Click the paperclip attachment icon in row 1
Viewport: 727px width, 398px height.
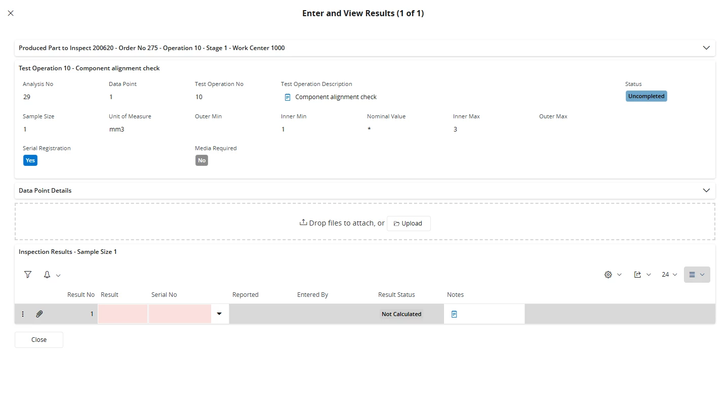point(39,314)
